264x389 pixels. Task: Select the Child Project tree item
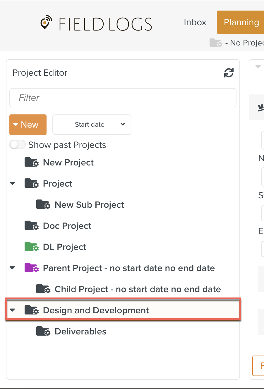coord(138,289)
